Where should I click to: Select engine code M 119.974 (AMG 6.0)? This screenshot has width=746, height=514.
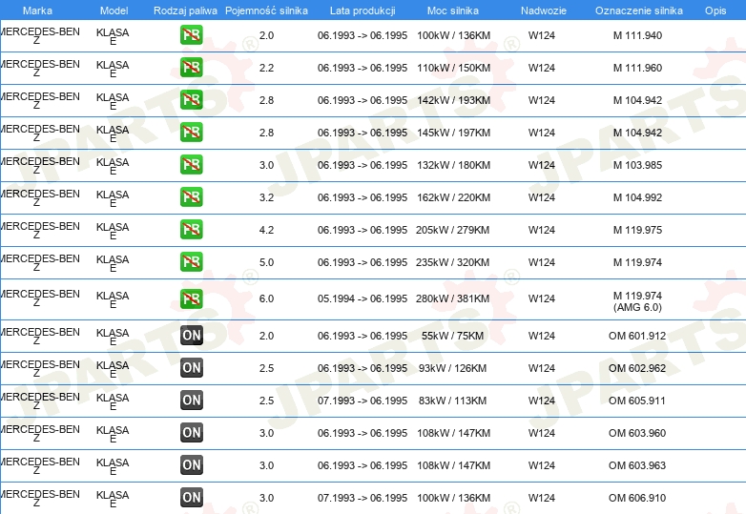point(637,301)
